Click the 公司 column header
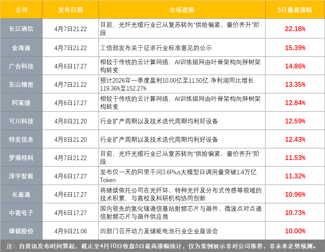 pyautogui.click(x=21, y=10)
